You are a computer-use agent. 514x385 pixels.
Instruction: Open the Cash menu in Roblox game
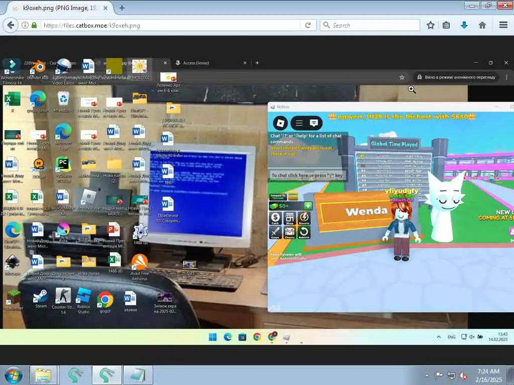(276, 218)
